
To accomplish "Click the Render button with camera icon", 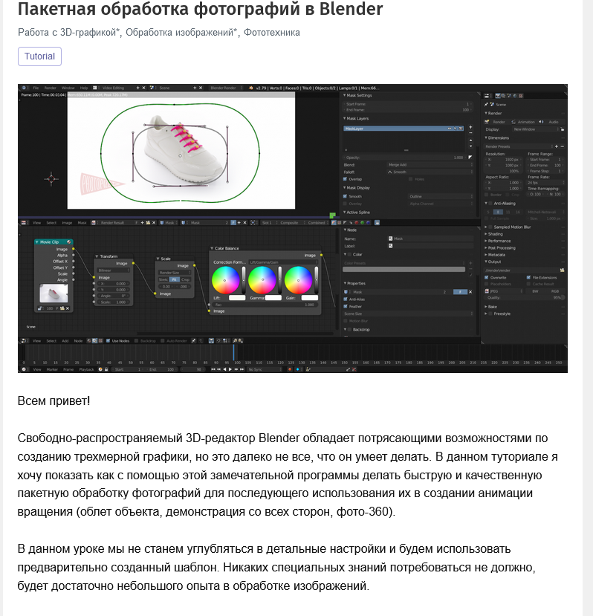I will point(496,122).
